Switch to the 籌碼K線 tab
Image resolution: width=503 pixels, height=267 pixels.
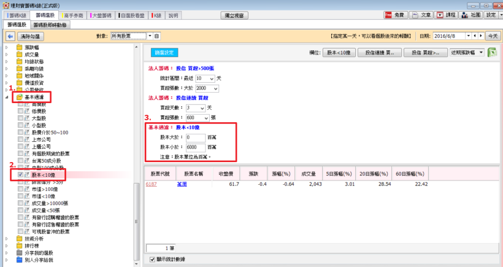[x=17, y=15]
